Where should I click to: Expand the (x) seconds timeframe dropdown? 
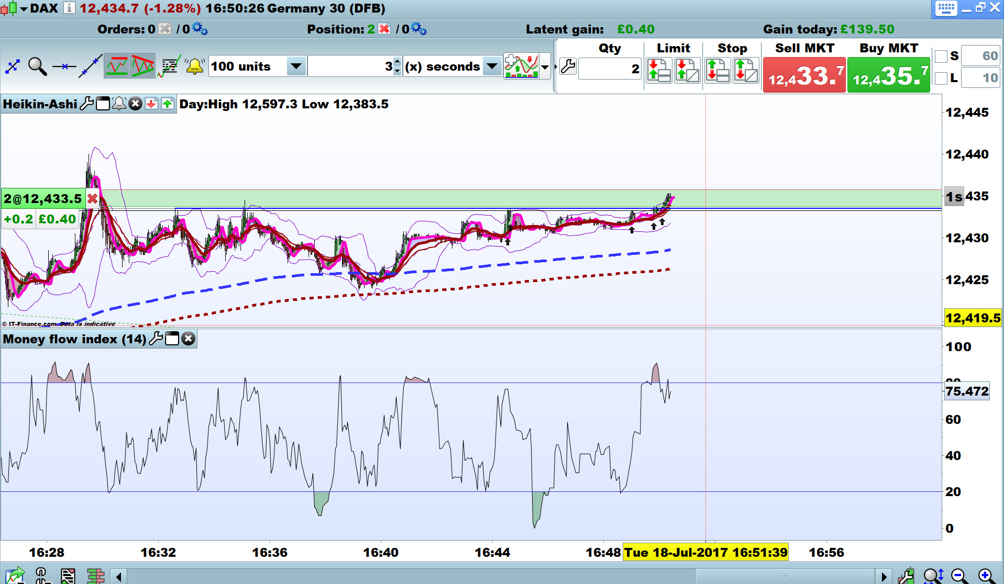pos(492,66)
